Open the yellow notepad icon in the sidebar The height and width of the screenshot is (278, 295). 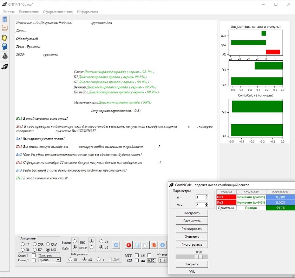pos(5,38)
